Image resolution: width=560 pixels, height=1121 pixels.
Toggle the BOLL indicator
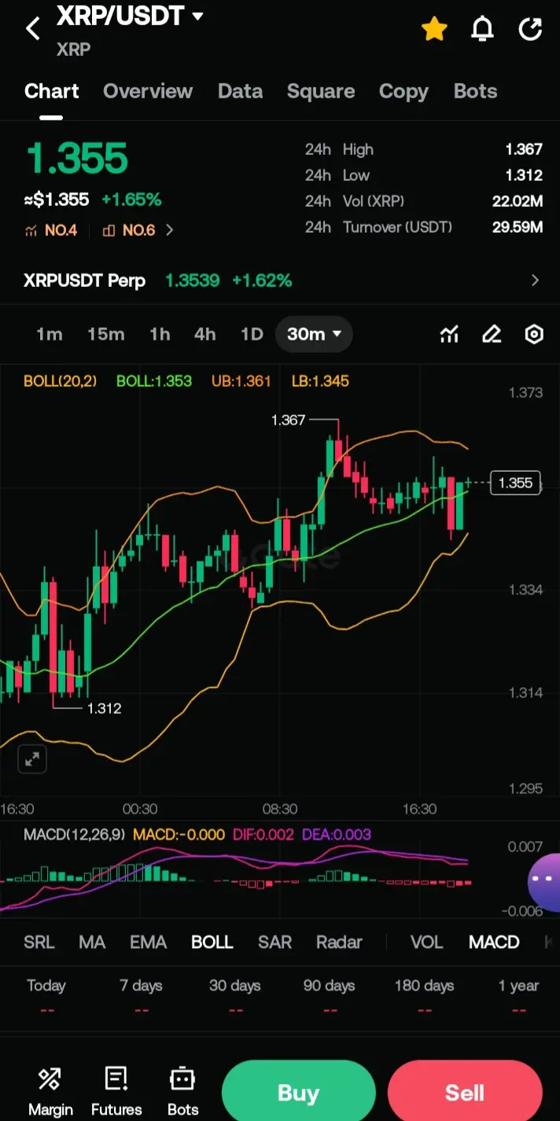pyautogui.click(x=212, y=942)
